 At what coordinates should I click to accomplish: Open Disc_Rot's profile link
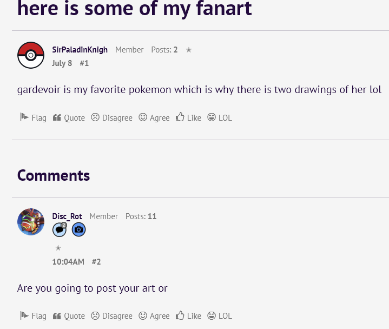pyautogui.click(x=67, y=216)
